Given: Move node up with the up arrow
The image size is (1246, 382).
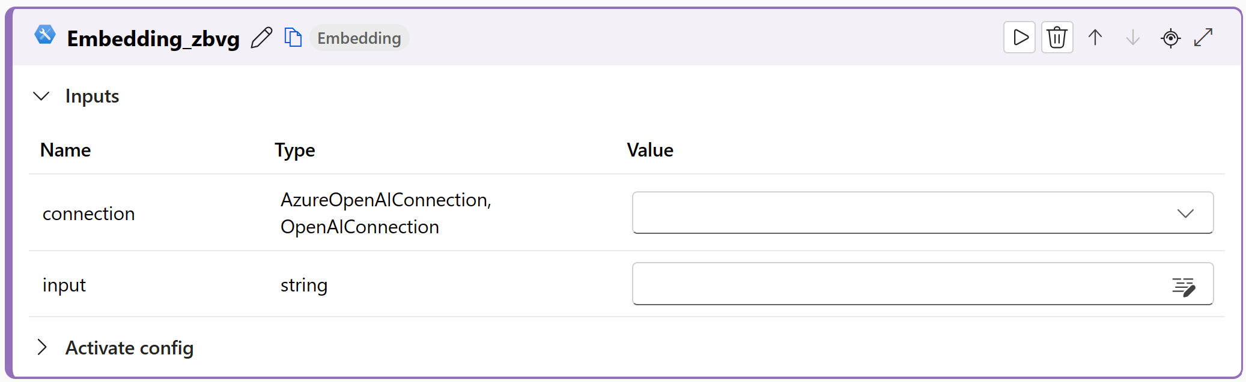Looking at the screenshot, I should [x=1095, y=38].
